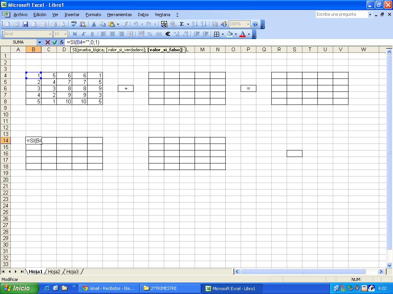Create a new workbook with the blank page icon
393x294 pixels.
pos(8,24)
